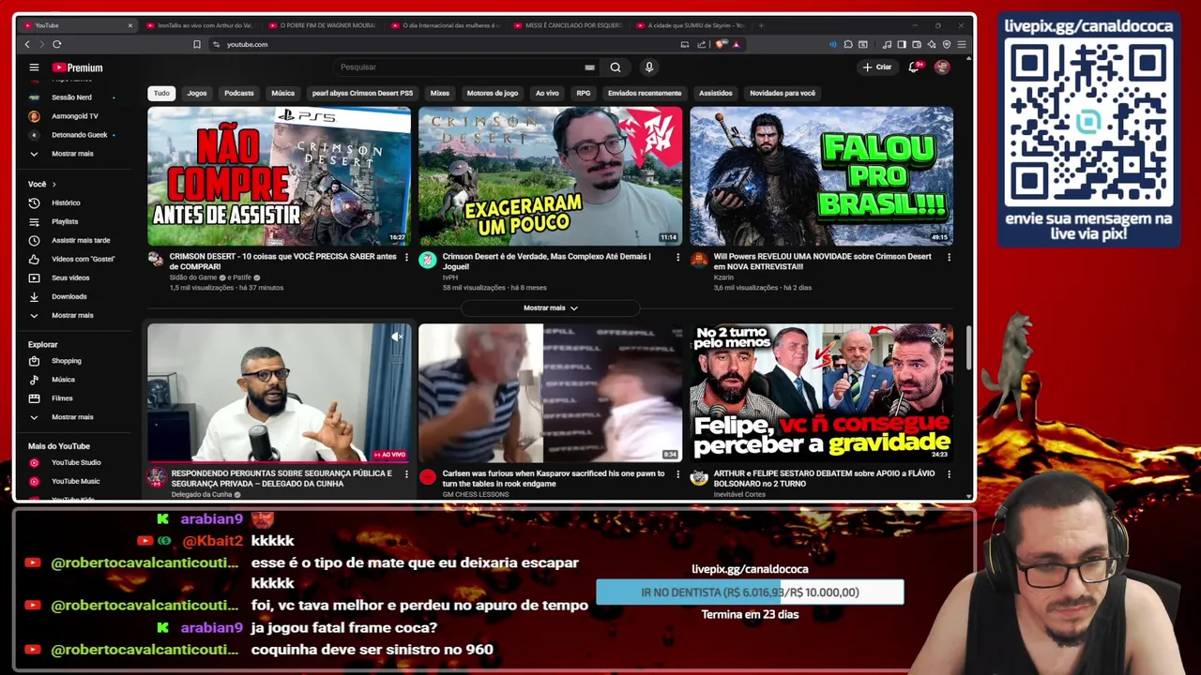The width and height of the screenshot is (1201, 675).
Task: Reload the page in the browser
Action: (x=57, y=44)
